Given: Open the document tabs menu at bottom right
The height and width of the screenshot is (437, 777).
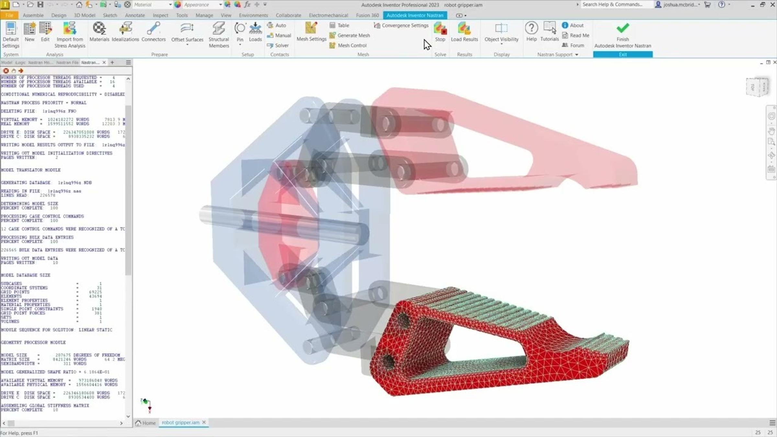Looking at the screenshot, I should tap(772, 423).
